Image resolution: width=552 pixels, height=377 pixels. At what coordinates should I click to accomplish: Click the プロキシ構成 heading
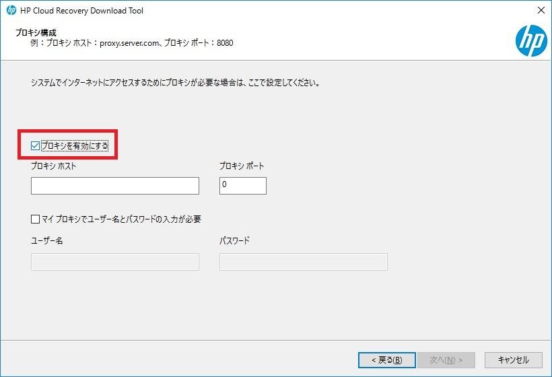(36, 33)
